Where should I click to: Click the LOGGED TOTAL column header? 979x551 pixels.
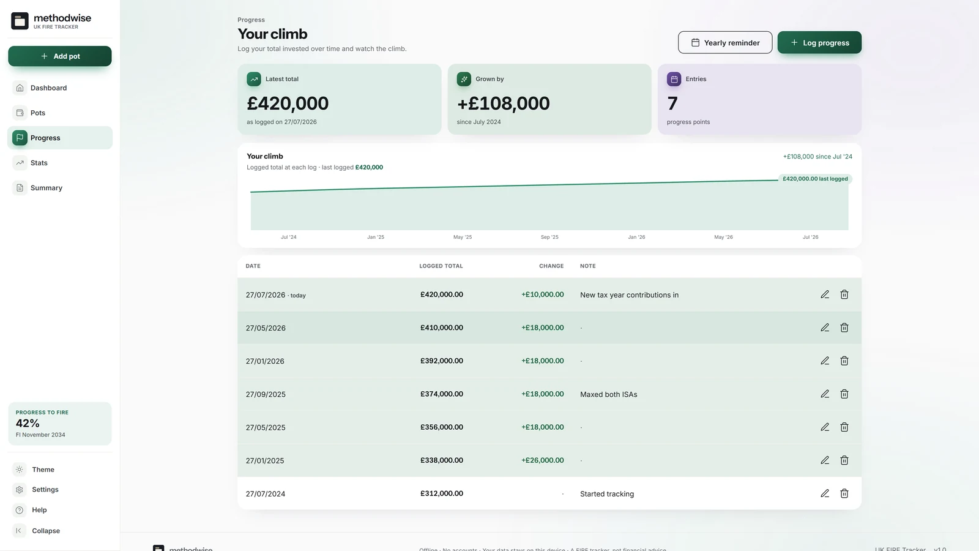[441, 266]
